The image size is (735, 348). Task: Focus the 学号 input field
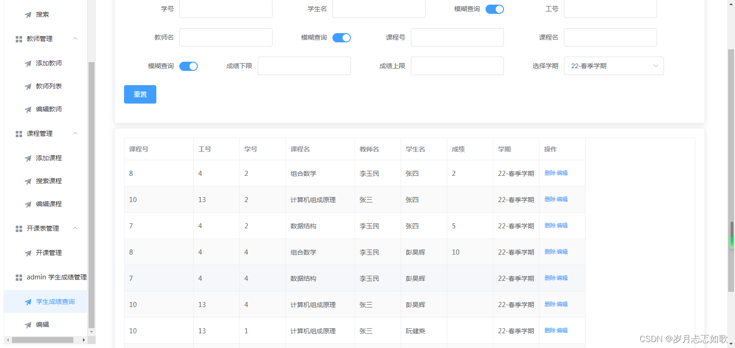(x=226, y=9)
